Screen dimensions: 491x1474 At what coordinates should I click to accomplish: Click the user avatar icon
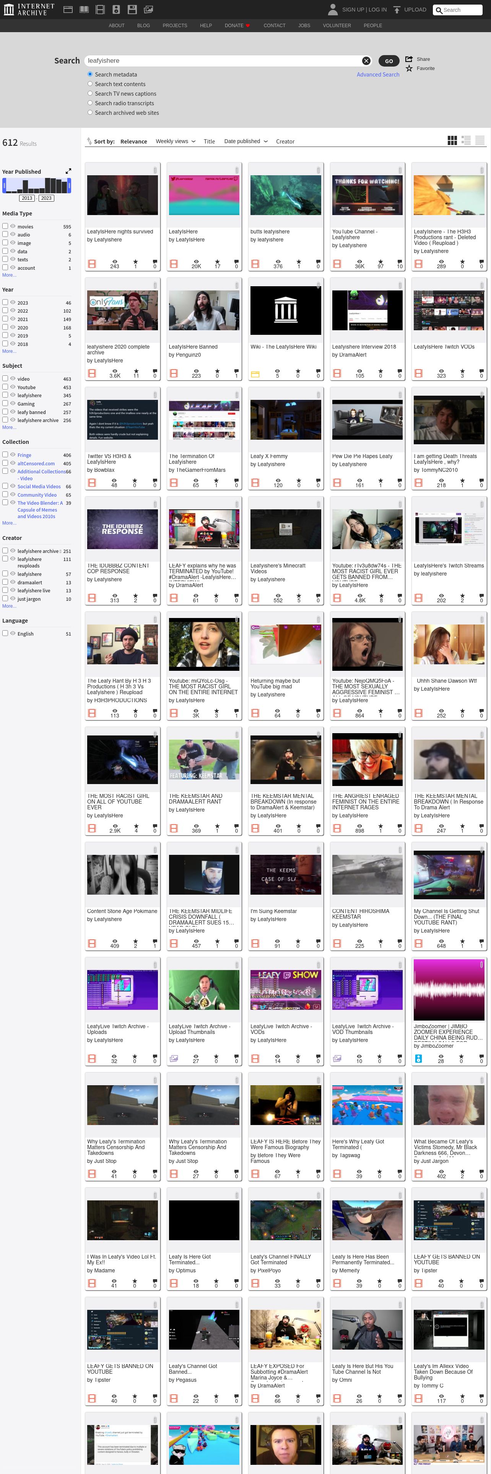333,9
